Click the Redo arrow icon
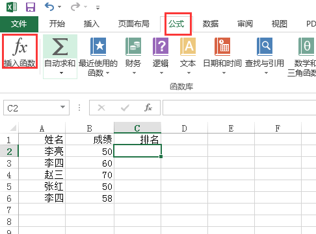316x234 pixels. [75, 7]
